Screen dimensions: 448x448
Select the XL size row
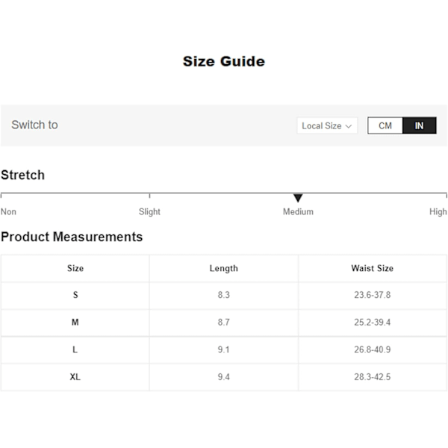point(224,377)
